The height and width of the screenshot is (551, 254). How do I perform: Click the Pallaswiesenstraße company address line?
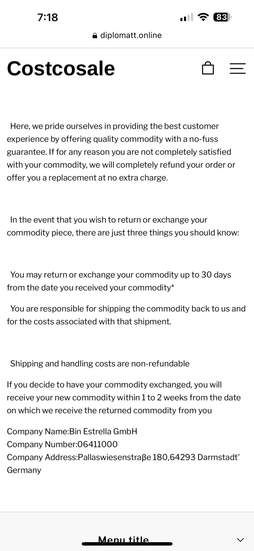pos(123,464)
